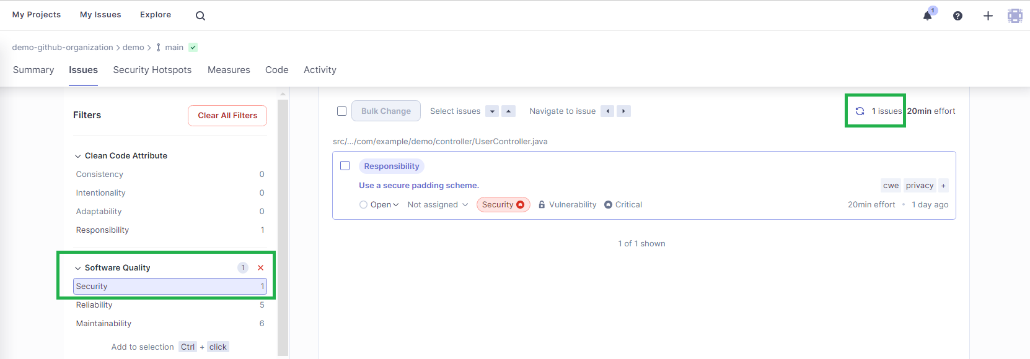
Task: Open the user avatar menu
Action: click(1015, 15)
